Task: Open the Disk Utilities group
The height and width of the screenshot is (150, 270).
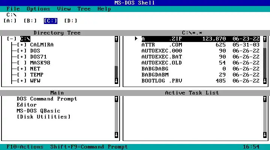Action: 43,117
